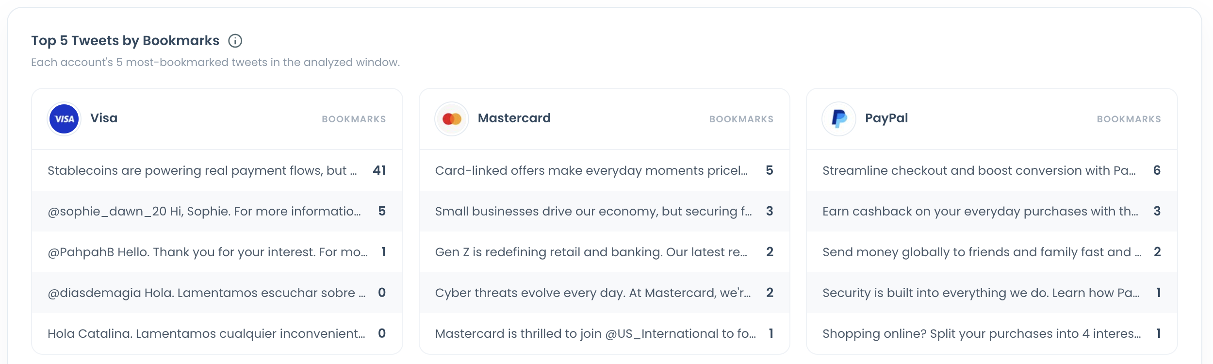Select the @diasdemagia Hola tweet row

click(x=217, y=293)
